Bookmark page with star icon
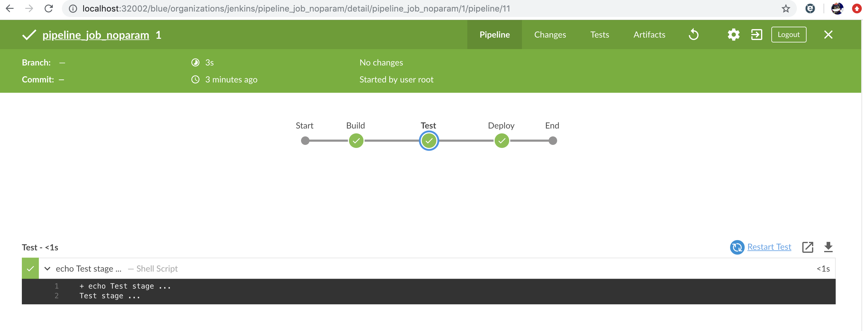Screen dimensions: 863x331 point(786,9)
